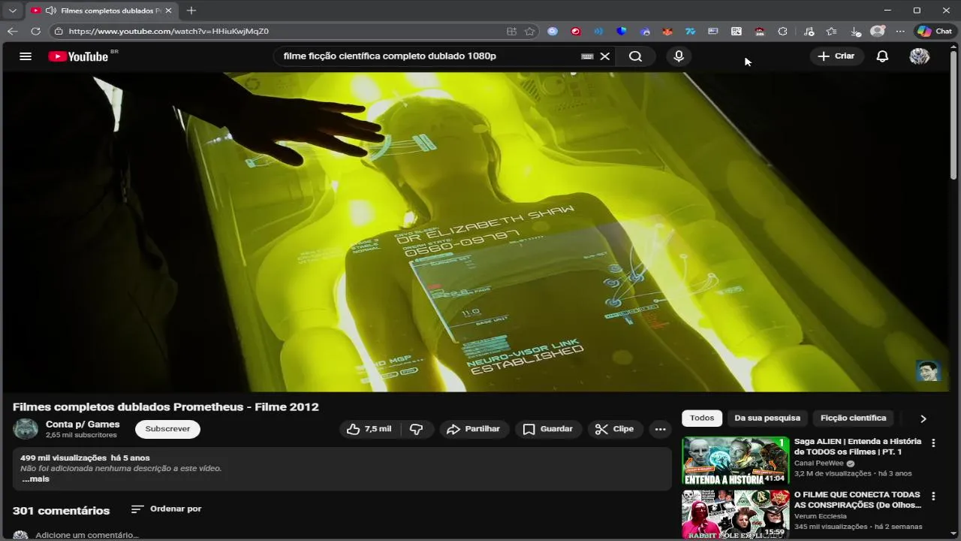Viewport: 961px width, 541px height.
Task: Open options for the Saga ALIEN video
Action: tap(934, 443)
